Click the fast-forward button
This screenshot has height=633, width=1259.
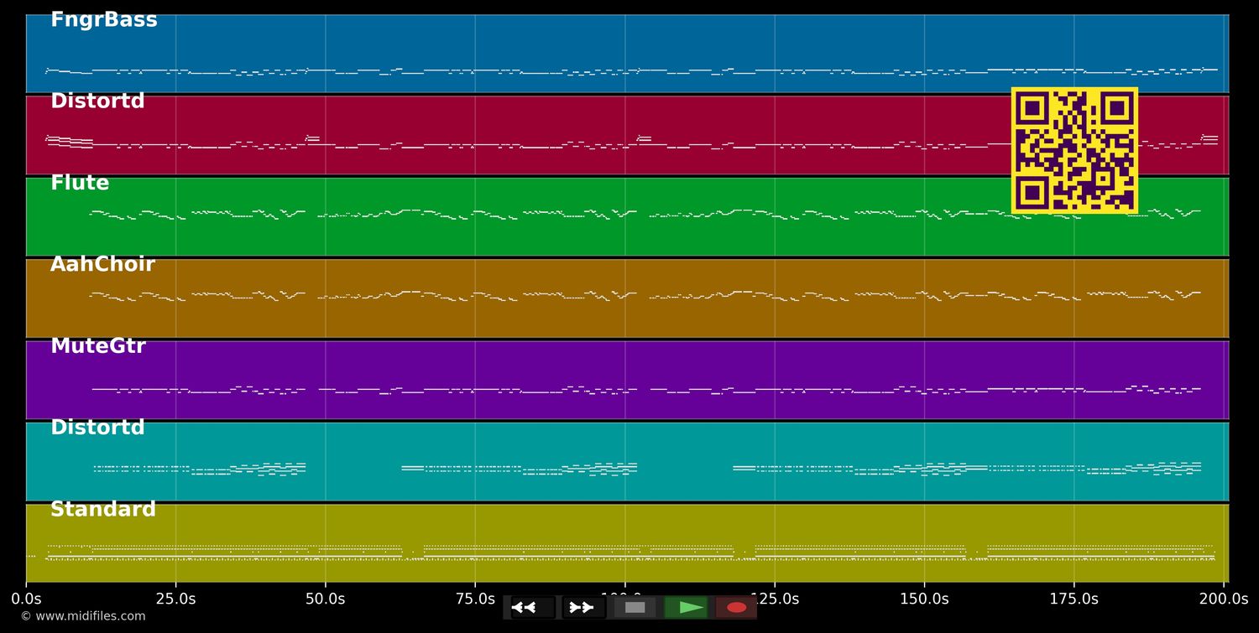click(x=583, y=607)
